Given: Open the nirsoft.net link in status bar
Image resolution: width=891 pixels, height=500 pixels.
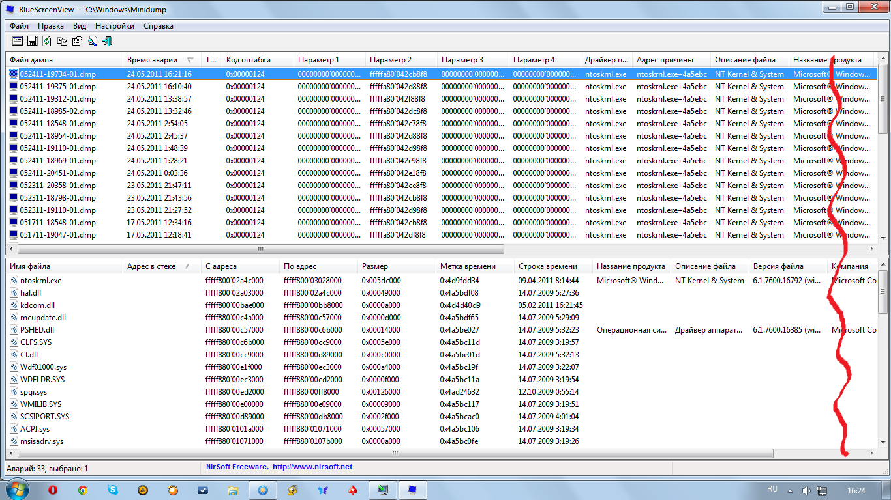Looking at the screenshot, I should pos(312,467).
